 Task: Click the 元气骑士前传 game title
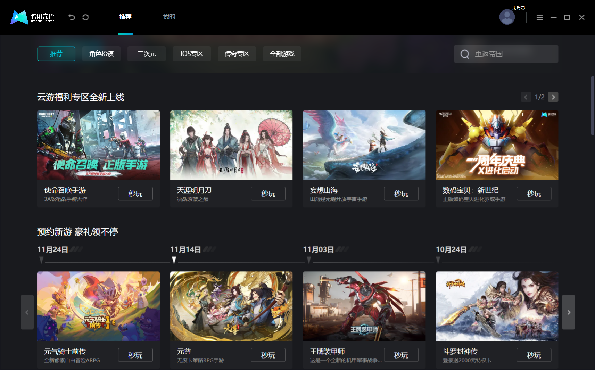65,352
